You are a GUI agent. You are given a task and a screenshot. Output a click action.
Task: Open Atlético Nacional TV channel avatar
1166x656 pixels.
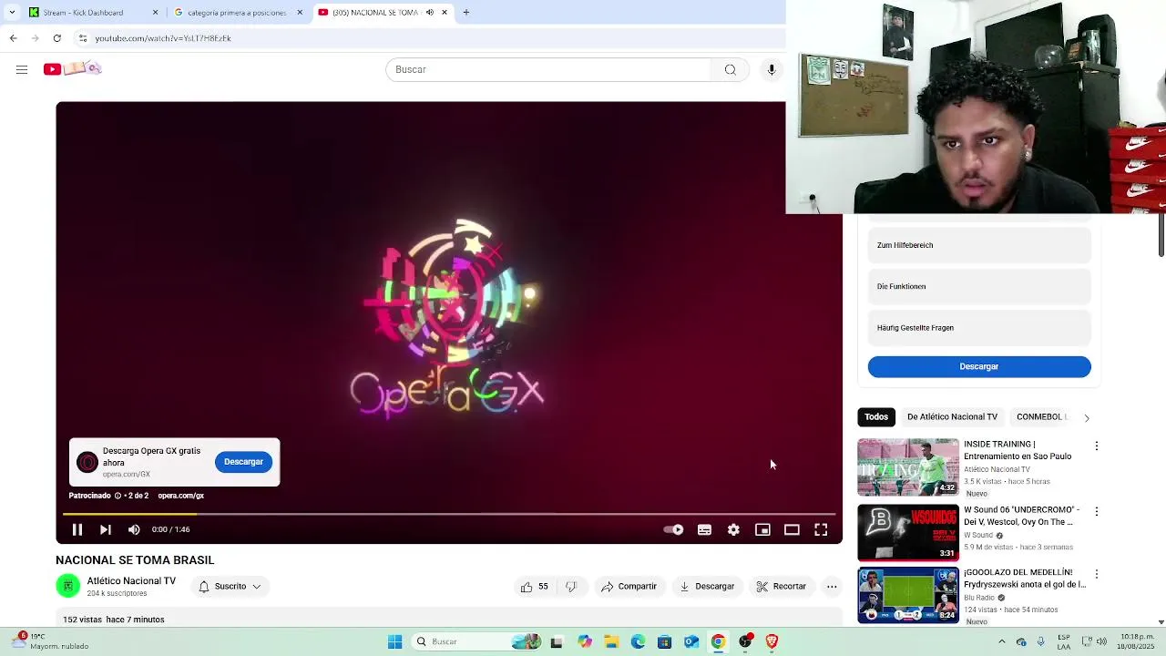[68, 586]
